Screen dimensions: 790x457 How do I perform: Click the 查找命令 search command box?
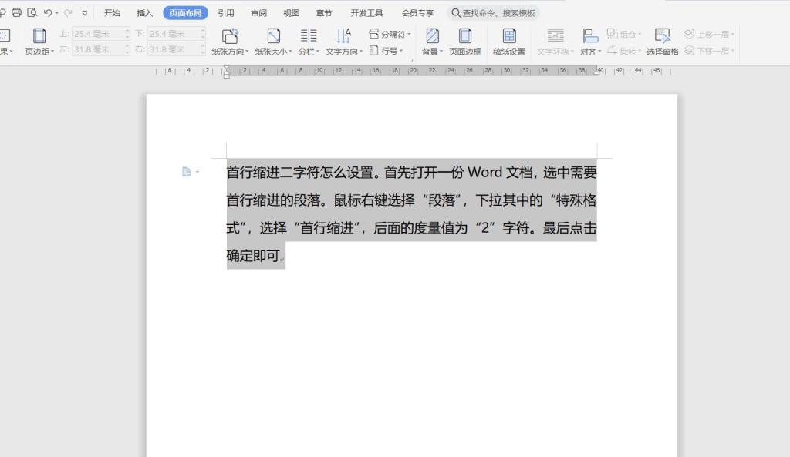[494, 13]
